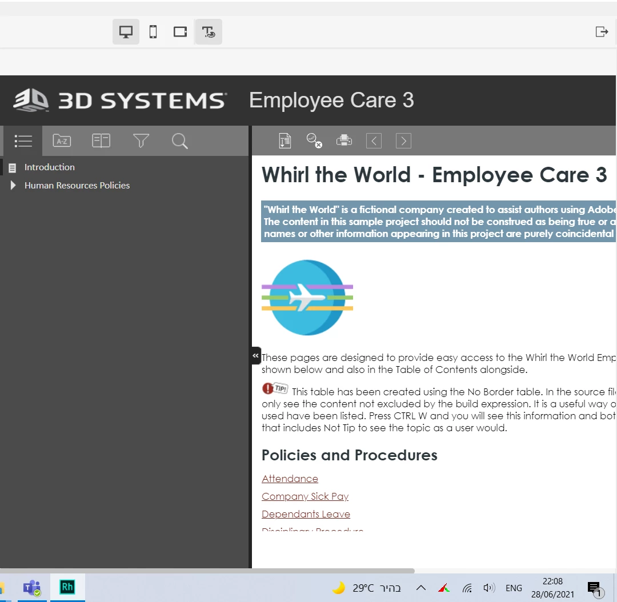617x602 pixels.
Task: Click the Policies and Procedures heading
Action: pos(350,455)
